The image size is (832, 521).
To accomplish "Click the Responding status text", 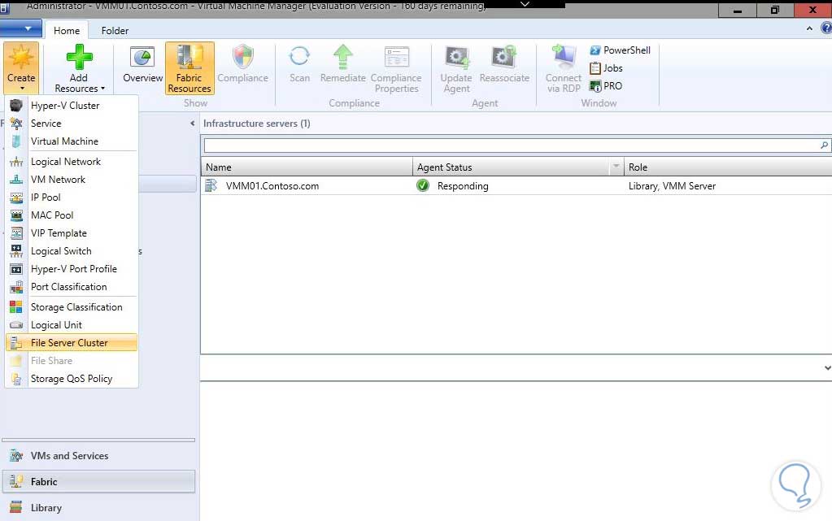I will (463, 186).
